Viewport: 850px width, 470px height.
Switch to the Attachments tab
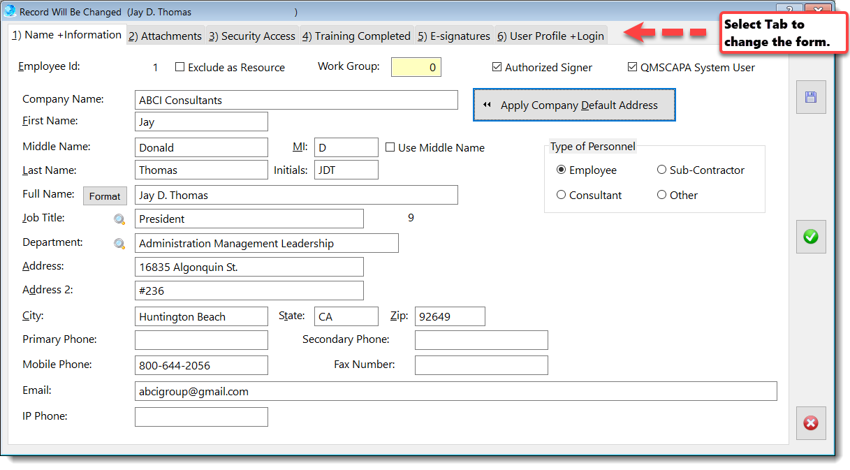[165, 36]
